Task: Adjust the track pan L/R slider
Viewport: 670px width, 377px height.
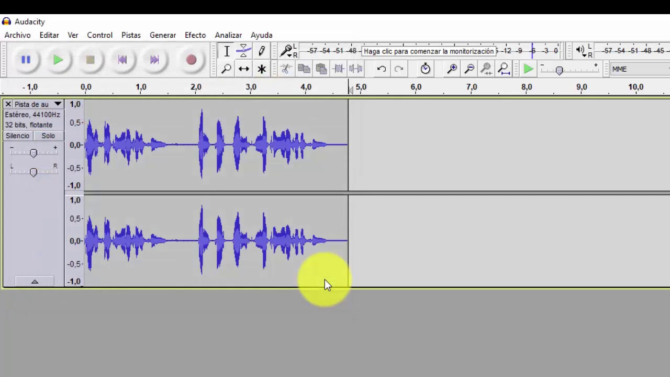Action: point(33,172)
